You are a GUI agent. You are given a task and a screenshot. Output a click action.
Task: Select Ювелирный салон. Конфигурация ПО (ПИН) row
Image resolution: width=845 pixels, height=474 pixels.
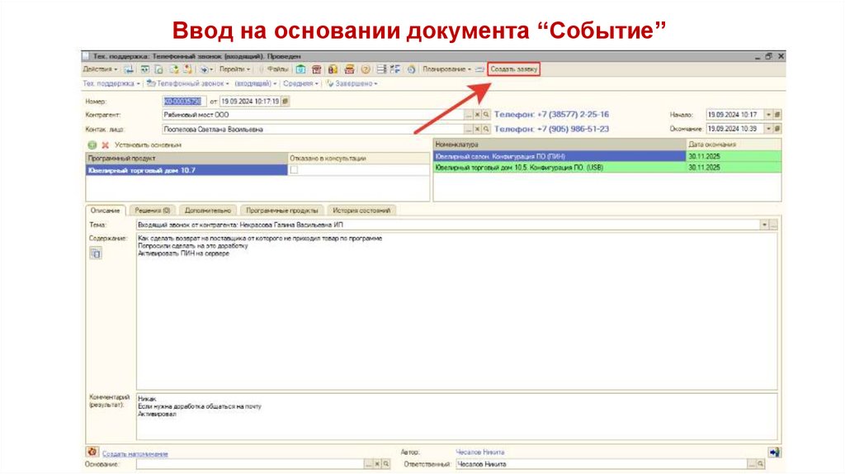[x=607, y=156]
